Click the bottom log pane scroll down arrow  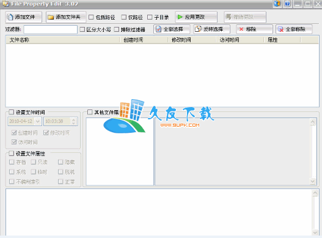click(315, 232)
